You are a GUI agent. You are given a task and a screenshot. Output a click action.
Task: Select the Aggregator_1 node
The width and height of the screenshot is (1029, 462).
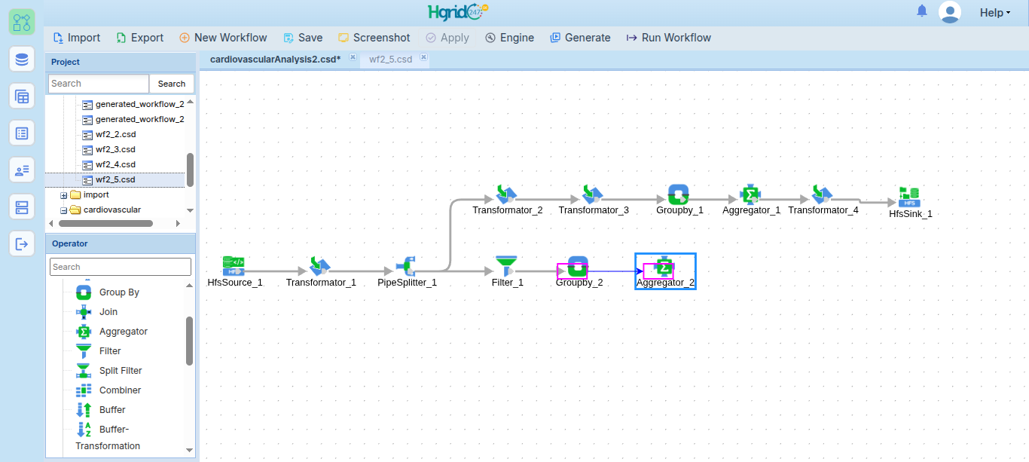point(751,200)
